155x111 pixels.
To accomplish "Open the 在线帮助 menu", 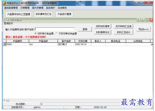I will [62, 8].
